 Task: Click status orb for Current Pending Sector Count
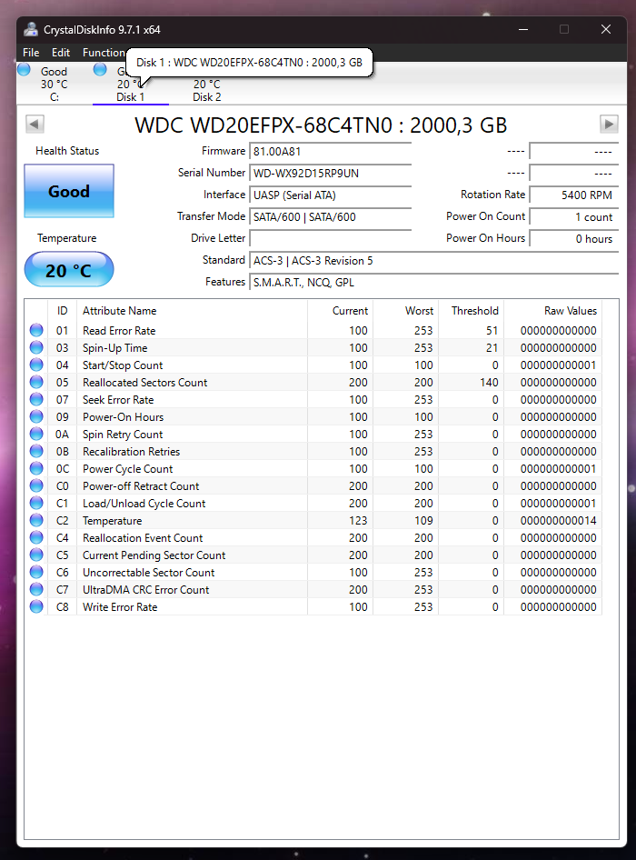coord(36,555)
